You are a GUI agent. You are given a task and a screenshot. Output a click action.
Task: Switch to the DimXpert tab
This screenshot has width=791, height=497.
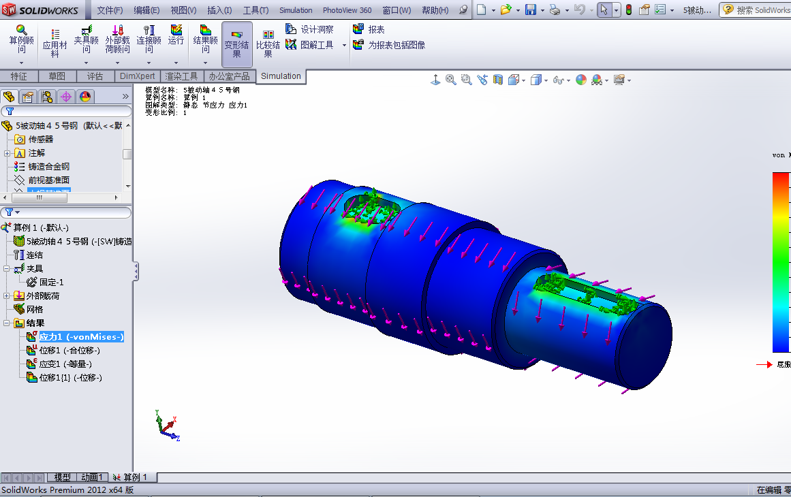(137, 76)
